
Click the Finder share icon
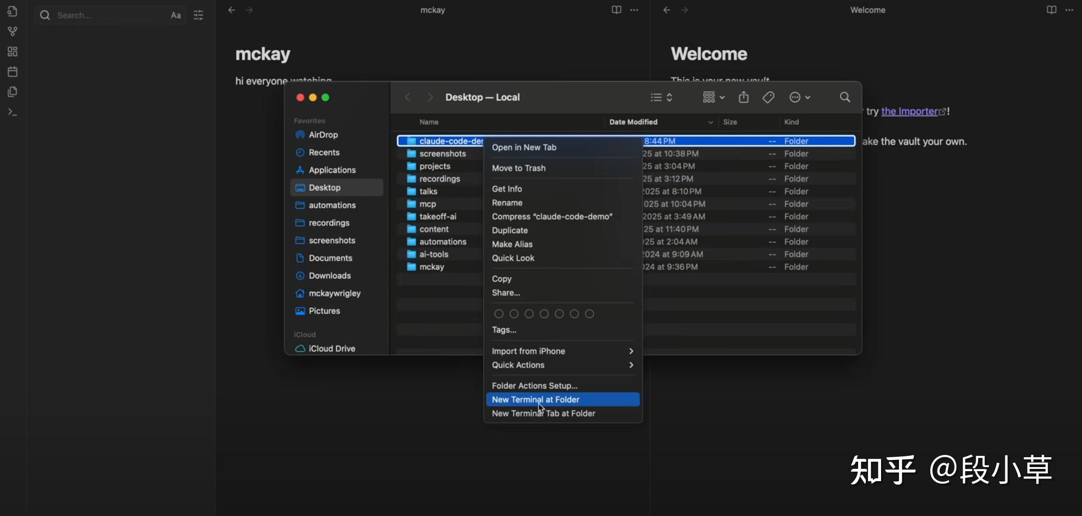[x=744, y=97]
